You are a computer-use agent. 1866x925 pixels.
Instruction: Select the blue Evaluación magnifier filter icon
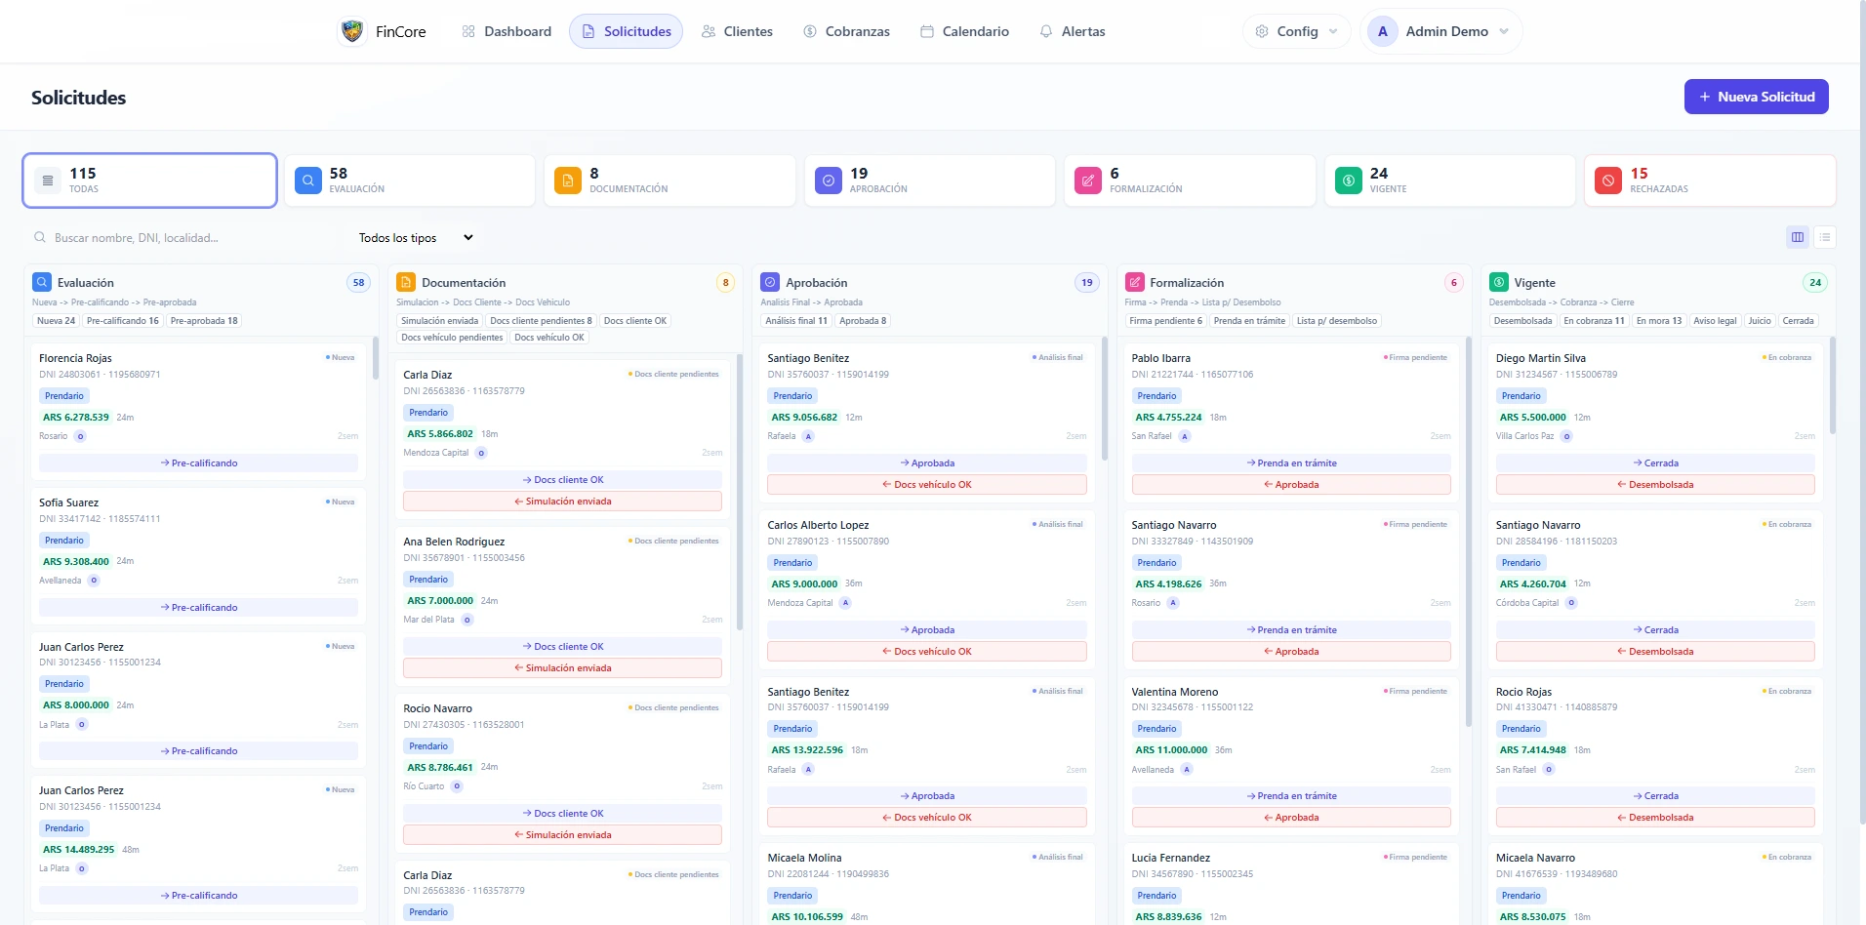point(308,181)
